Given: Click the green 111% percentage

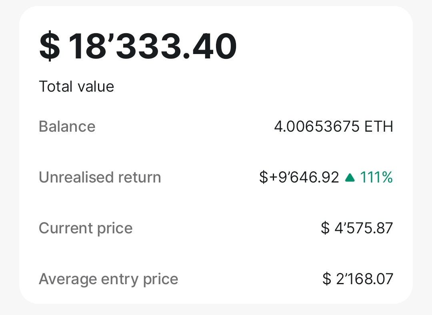Looking at the screenshot, I should (x=376, y=177).
